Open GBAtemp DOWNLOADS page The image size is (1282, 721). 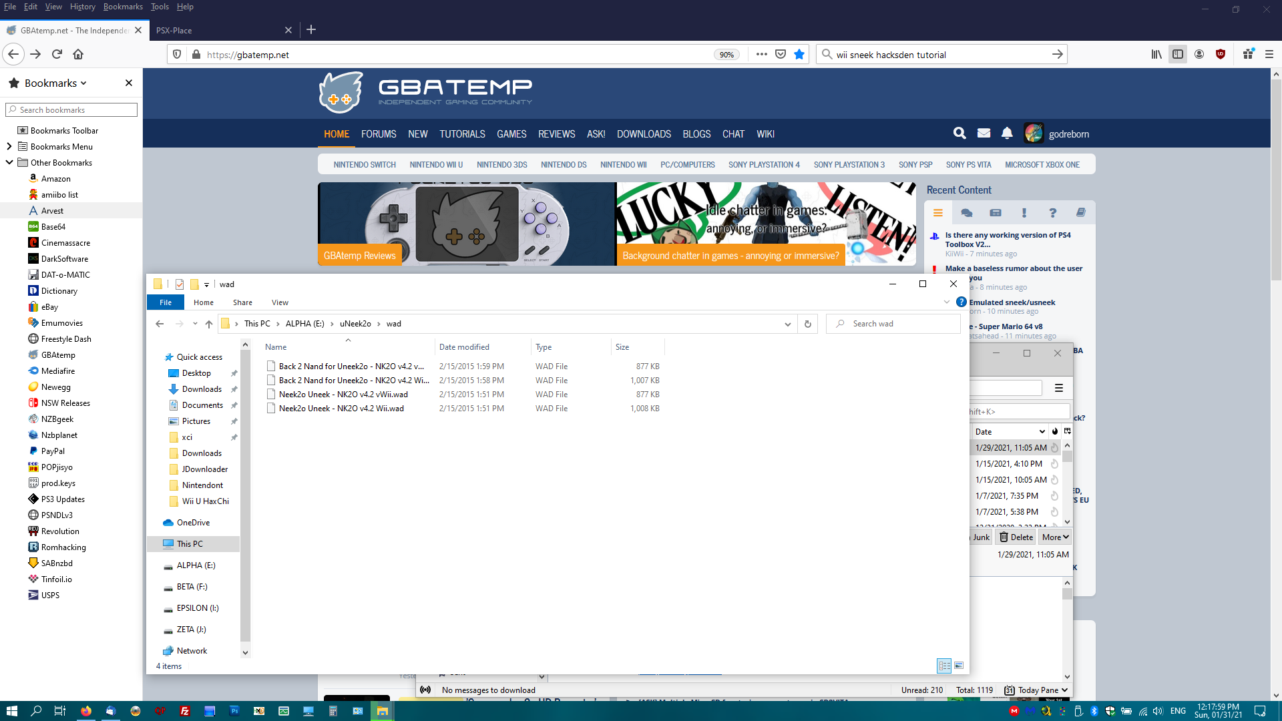point(644,134)
